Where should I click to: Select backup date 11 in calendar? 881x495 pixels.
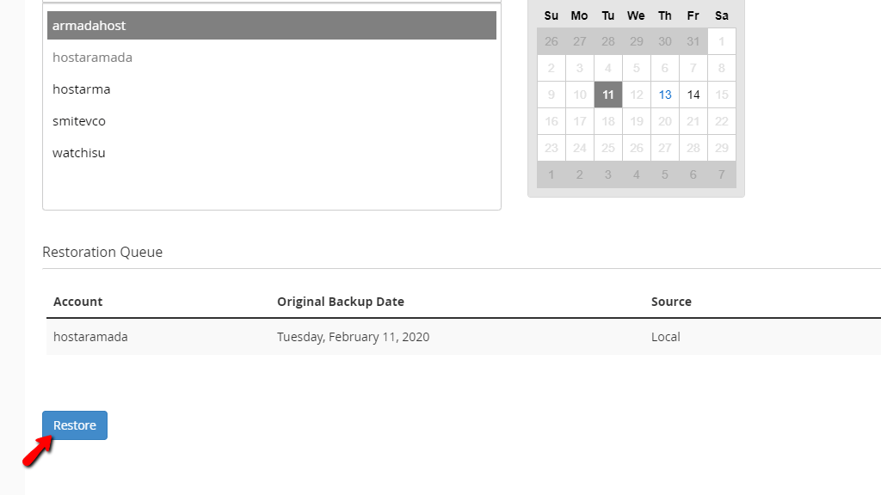pyautogui.click(x=608, y=95)
